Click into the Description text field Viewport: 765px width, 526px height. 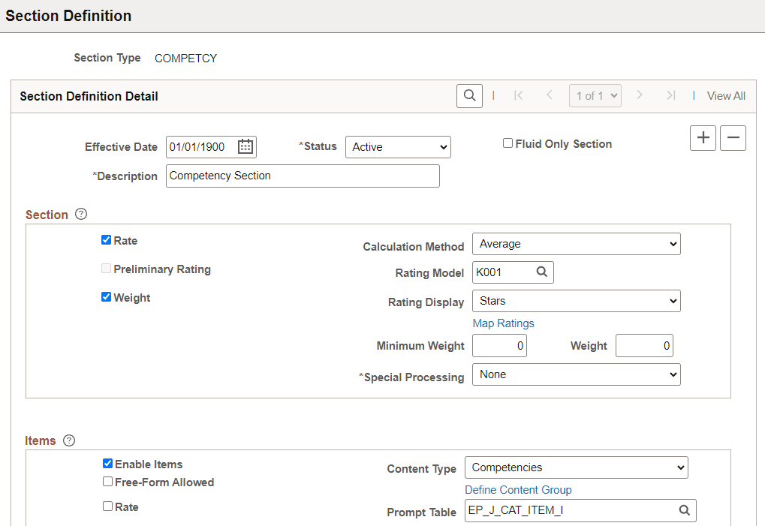click(303, 176)
